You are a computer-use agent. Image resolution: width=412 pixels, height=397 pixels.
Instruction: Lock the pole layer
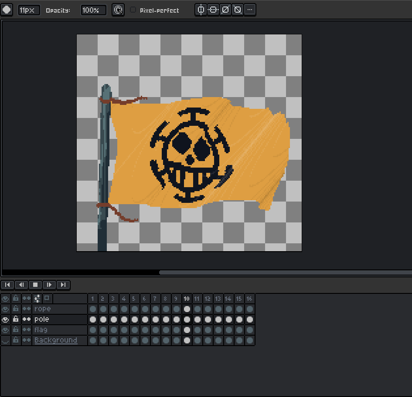pyautogui.click(x=16, y=320)
